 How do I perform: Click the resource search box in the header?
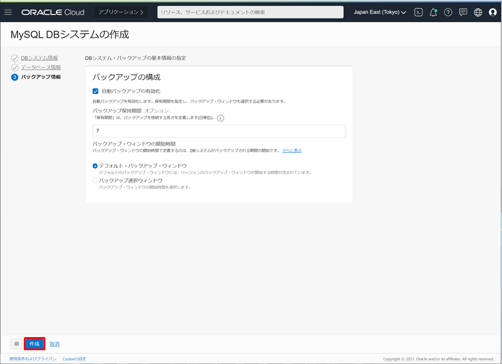[x=250, y=12]
